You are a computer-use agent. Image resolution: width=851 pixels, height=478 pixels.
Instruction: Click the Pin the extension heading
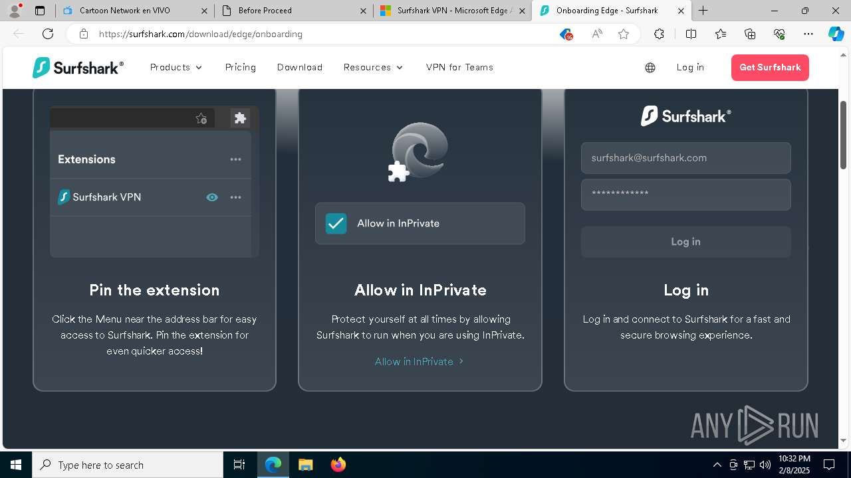point(154,290)
